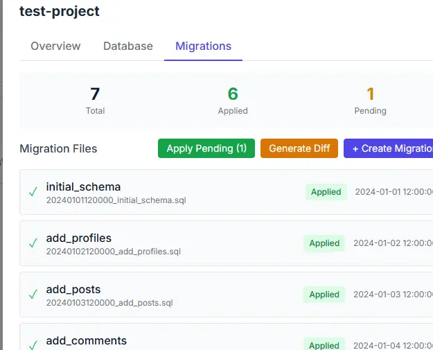Image resolution: width=433 pixels, height=350 pixels.
Task: Click the Applied badge on add_posts row
Action: tap(324, 295)
